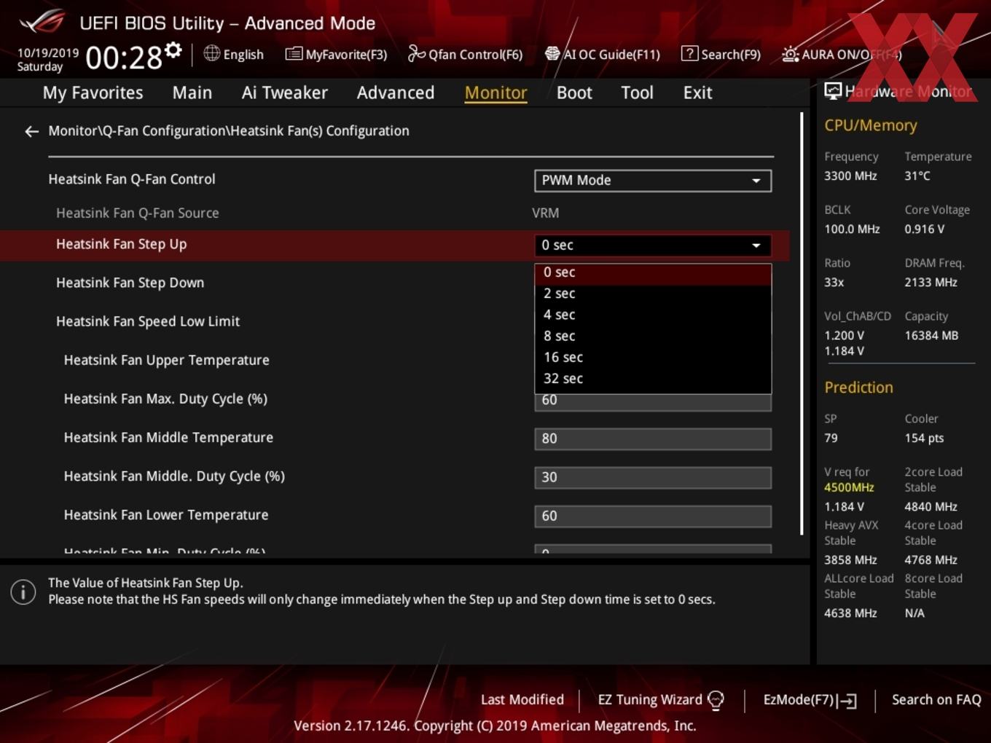Choose 4 sec option
This screenshot has width=991, height=743.
pos(653,315)
